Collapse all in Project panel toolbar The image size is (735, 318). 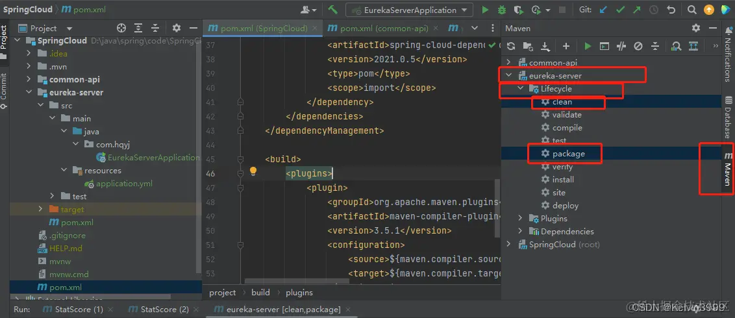click(155, 28)
